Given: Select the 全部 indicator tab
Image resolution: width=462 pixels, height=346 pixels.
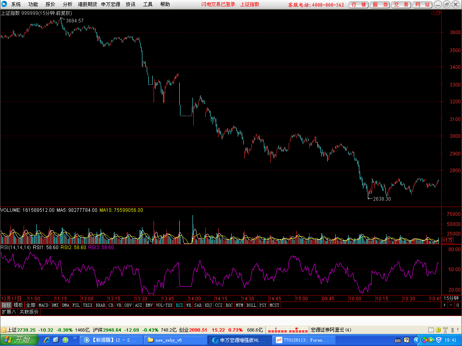Looking at the screenshot, I should [x=30, y=305].
